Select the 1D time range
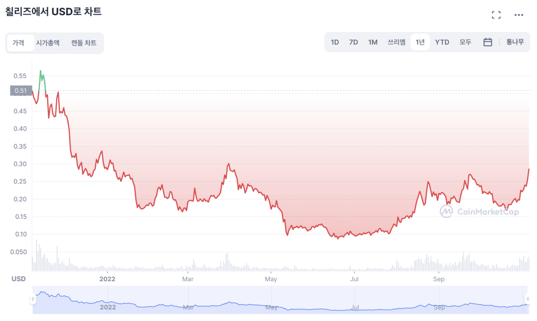Viewport: 537px width, 321px height. [335, 42]
